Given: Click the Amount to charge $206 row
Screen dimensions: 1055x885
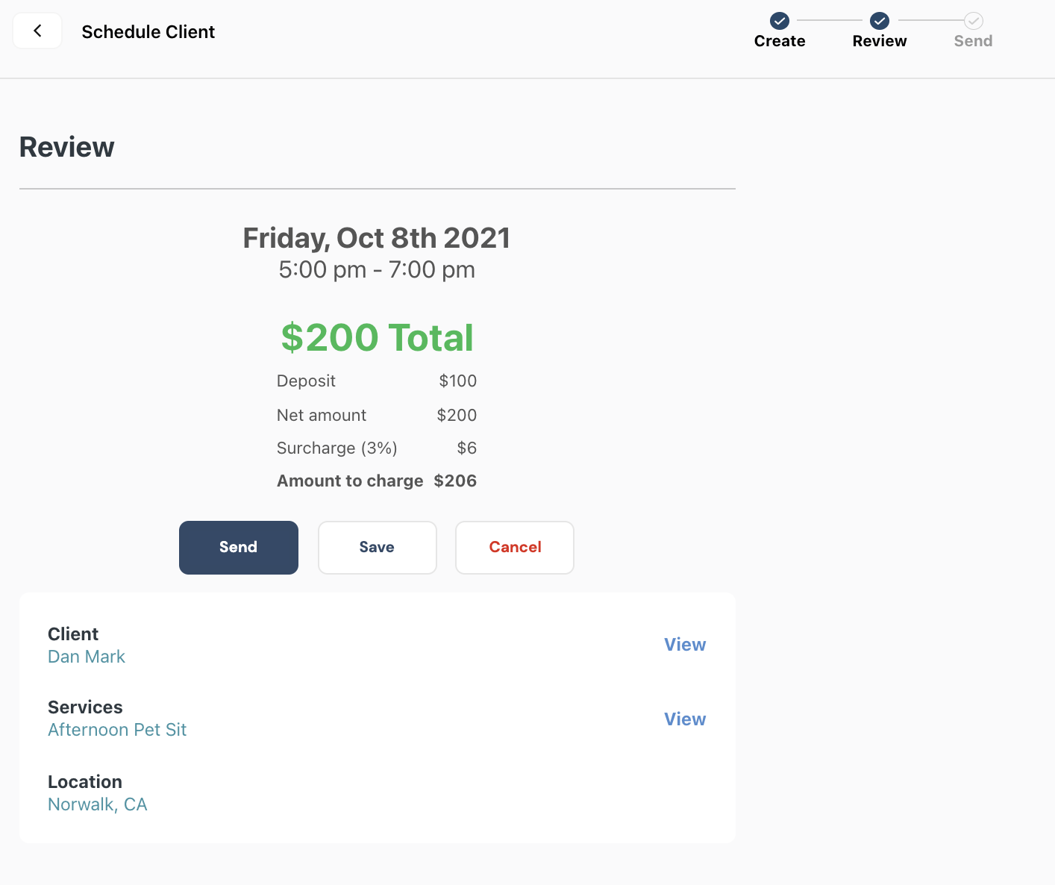Looking at the screenshot, I should click(377, 481).
